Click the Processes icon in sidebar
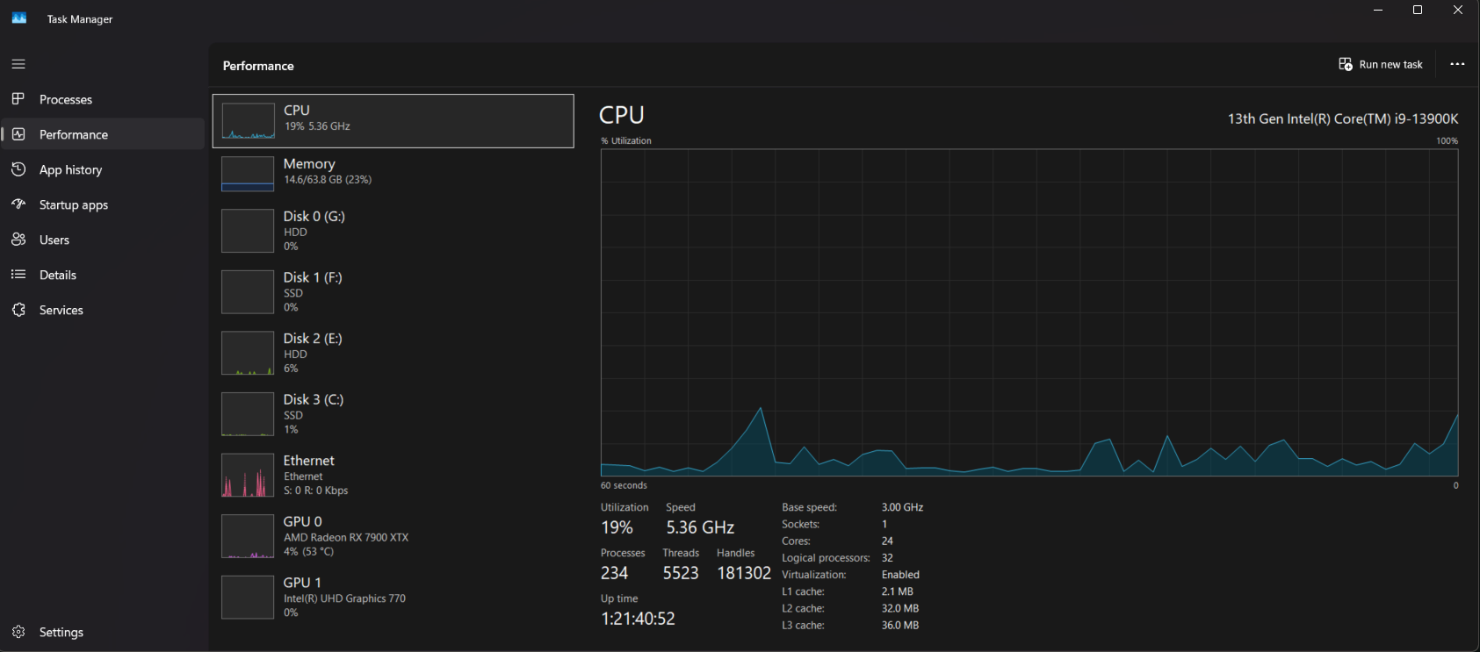This screenshot has width=1480, height=652. [18, 99]
